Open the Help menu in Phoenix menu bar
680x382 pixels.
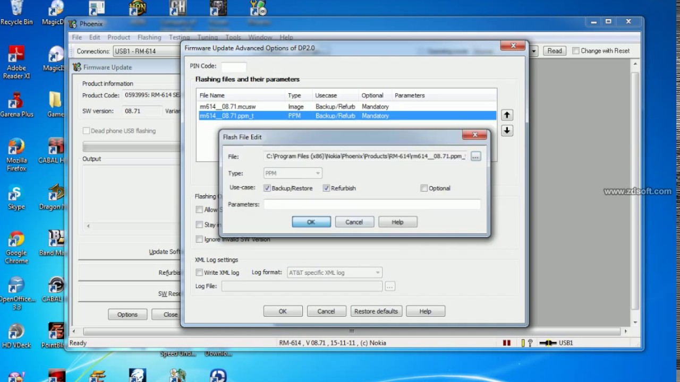point(286,38)
